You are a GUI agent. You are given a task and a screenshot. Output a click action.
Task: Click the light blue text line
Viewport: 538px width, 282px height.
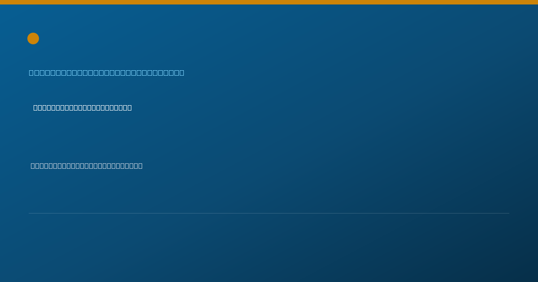(107, 73)
